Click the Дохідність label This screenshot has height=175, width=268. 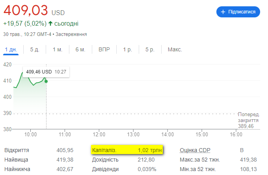tap(105, 160)
